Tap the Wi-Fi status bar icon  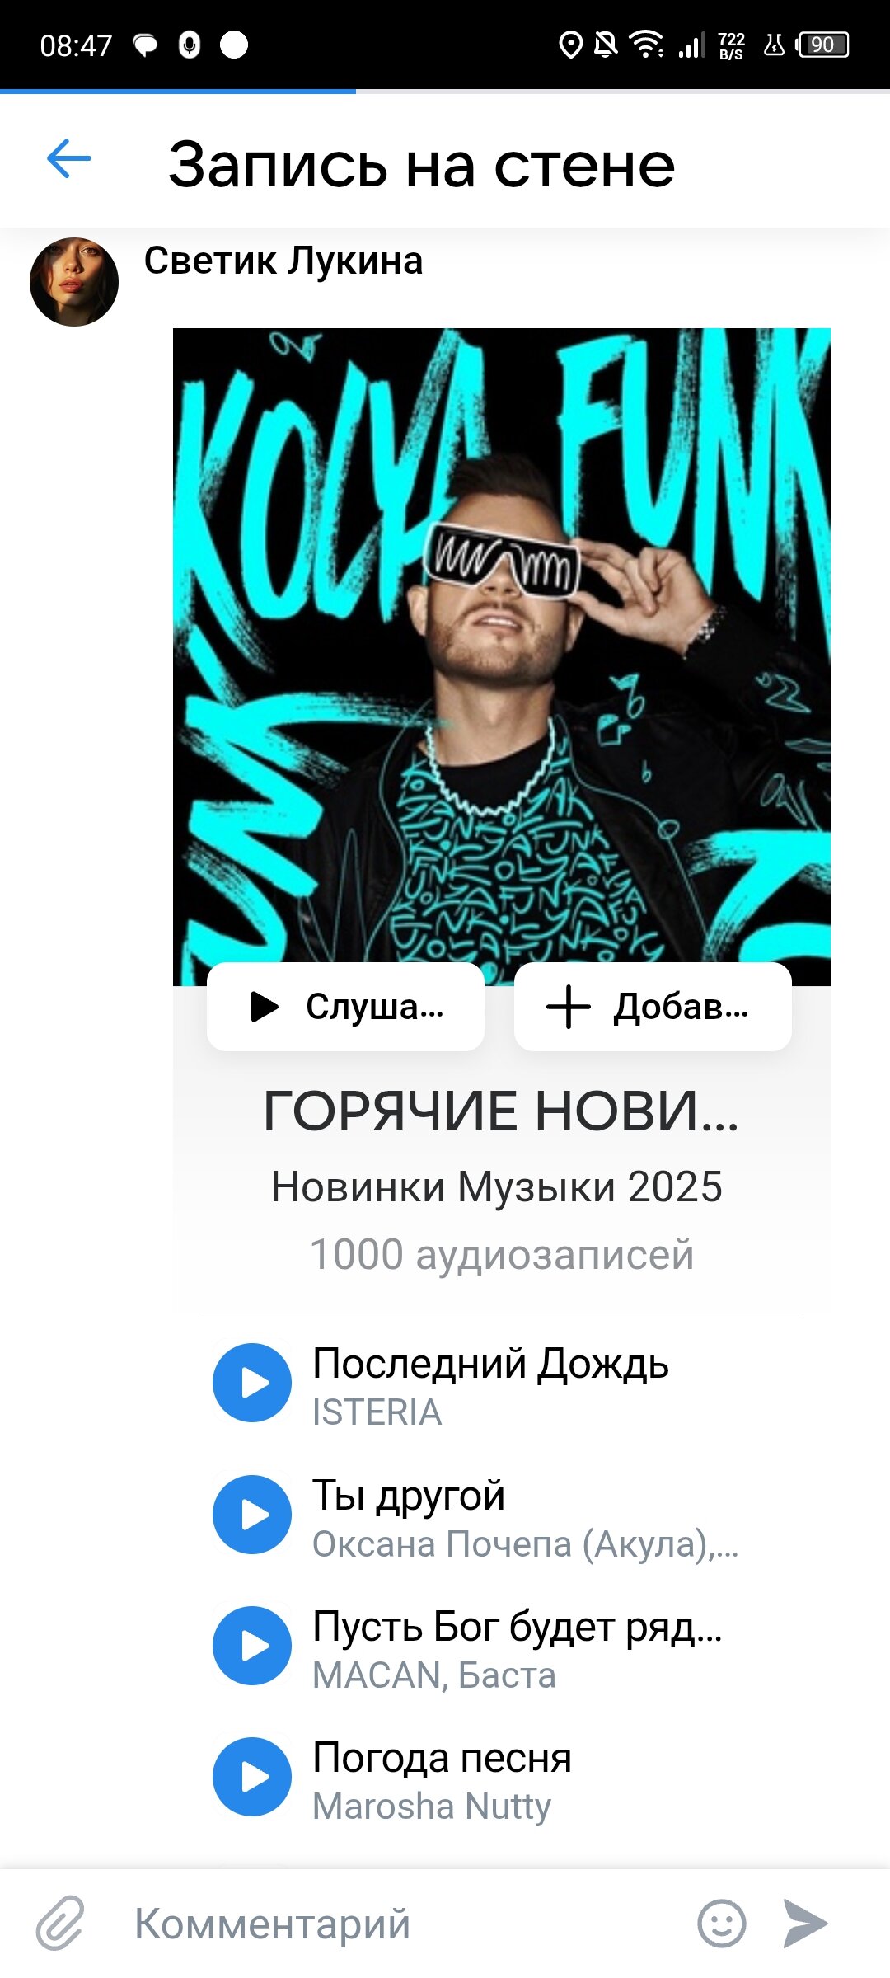coord(647,44)
